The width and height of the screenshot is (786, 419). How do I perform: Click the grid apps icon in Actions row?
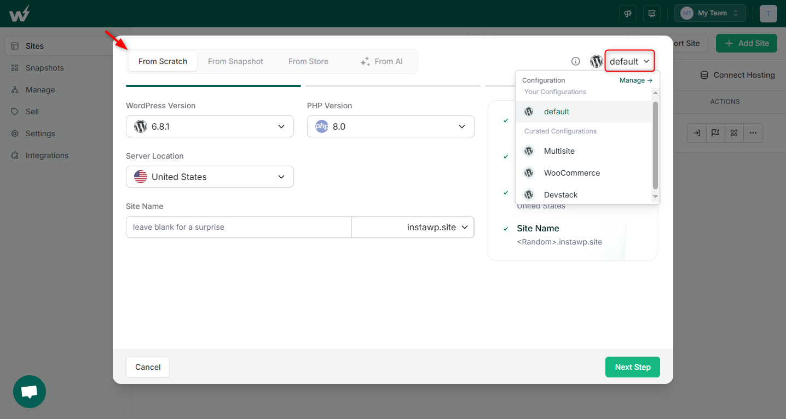(734, 133)
